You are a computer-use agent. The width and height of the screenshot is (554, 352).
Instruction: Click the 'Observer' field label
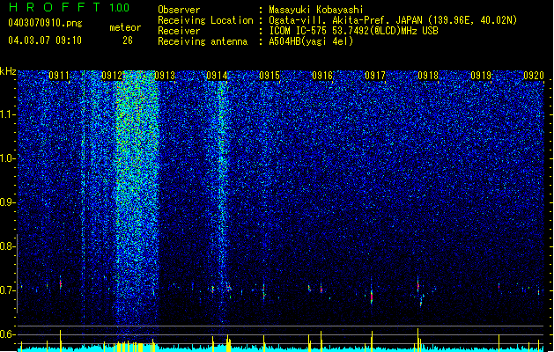[x=179, y=10]
